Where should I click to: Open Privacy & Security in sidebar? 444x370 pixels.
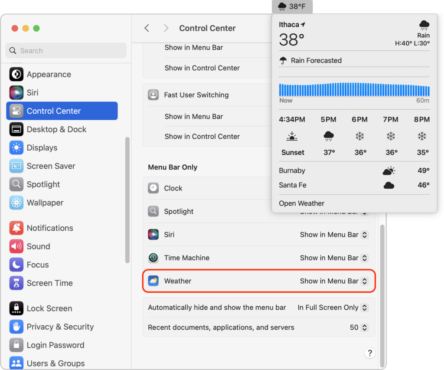click(60, 327)
